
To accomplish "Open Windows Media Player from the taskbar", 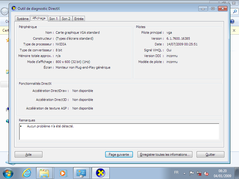I will coord(63,173).
